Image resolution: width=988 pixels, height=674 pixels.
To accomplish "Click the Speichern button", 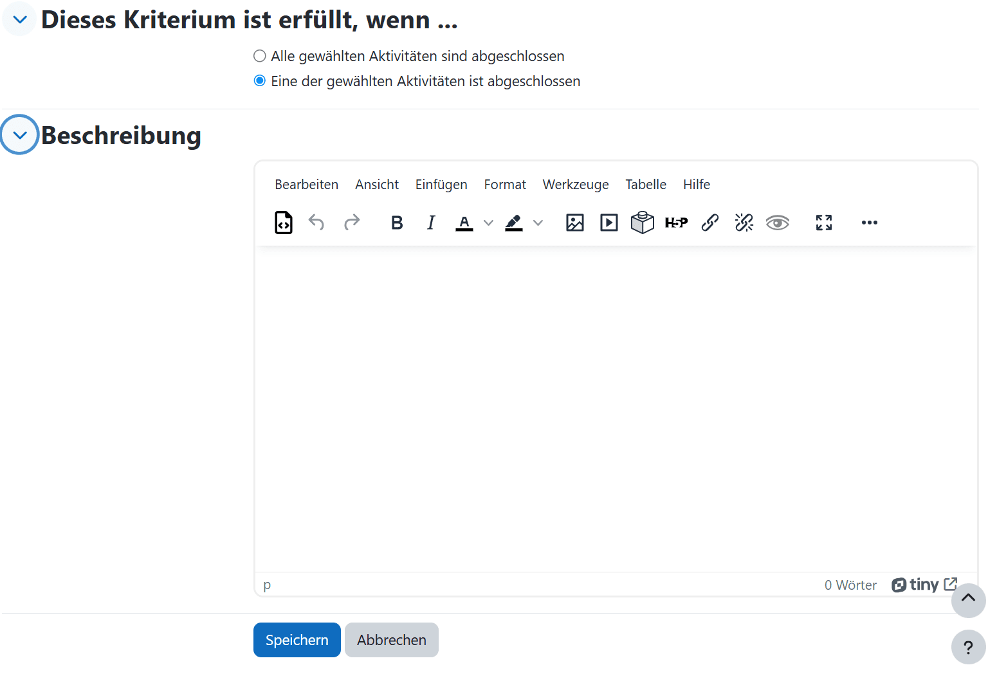I will [297, 640].
